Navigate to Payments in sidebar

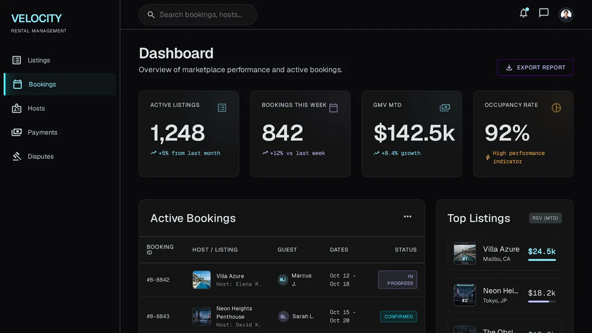(x=60, y=132)
